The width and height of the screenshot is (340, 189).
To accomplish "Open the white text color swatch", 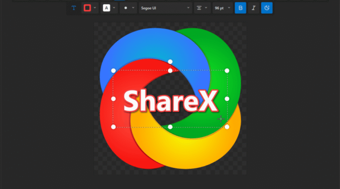I will point(106,8).
